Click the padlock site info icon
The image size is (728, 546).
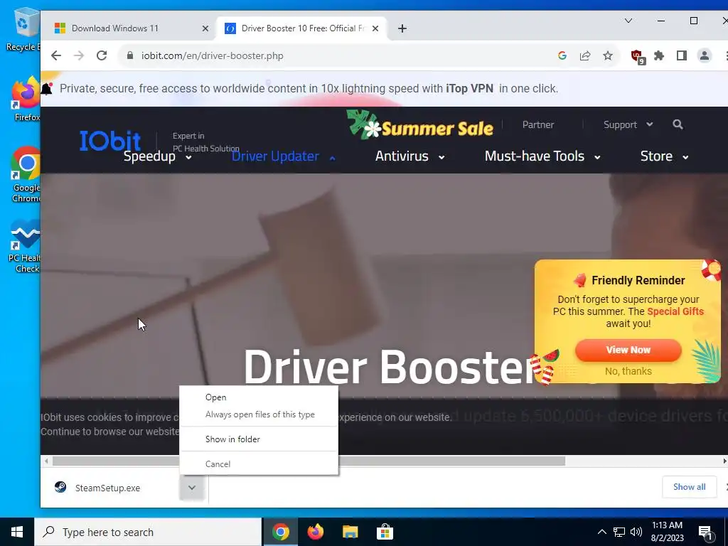[131, 55]
